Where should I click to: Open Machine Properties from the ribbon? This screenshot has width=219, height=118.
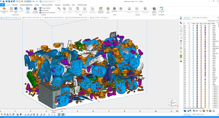35,10
